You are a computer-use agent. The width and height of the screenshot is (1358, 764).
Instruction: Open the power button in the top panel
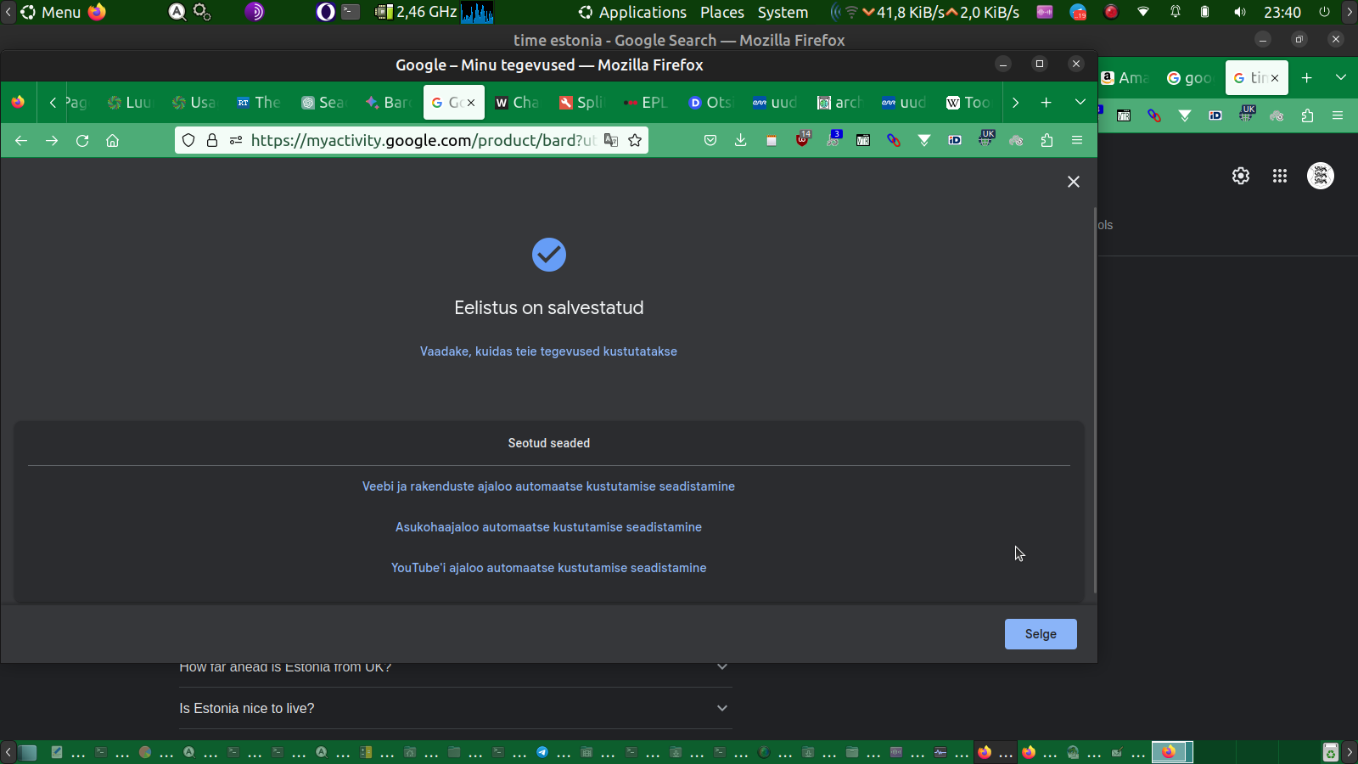tap(1324, 13)
